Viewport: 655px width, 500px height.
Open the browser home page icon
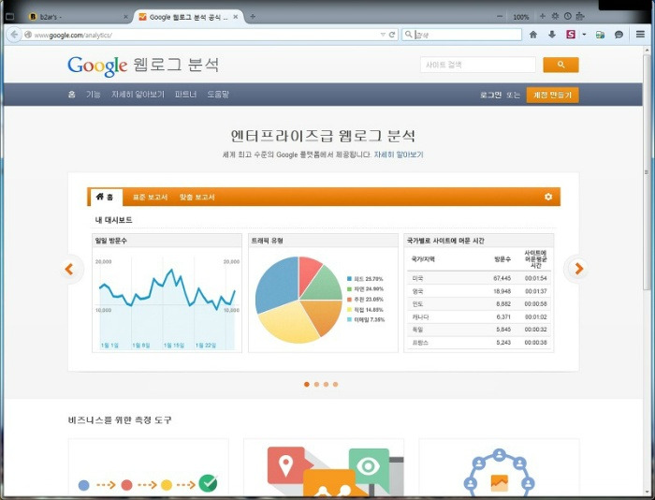[533, 35]
